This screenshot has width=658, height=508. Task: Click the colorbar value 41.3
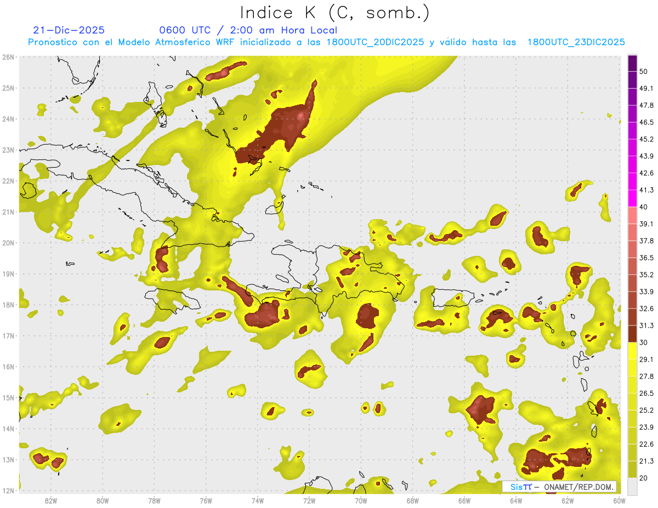pos(646,190)
